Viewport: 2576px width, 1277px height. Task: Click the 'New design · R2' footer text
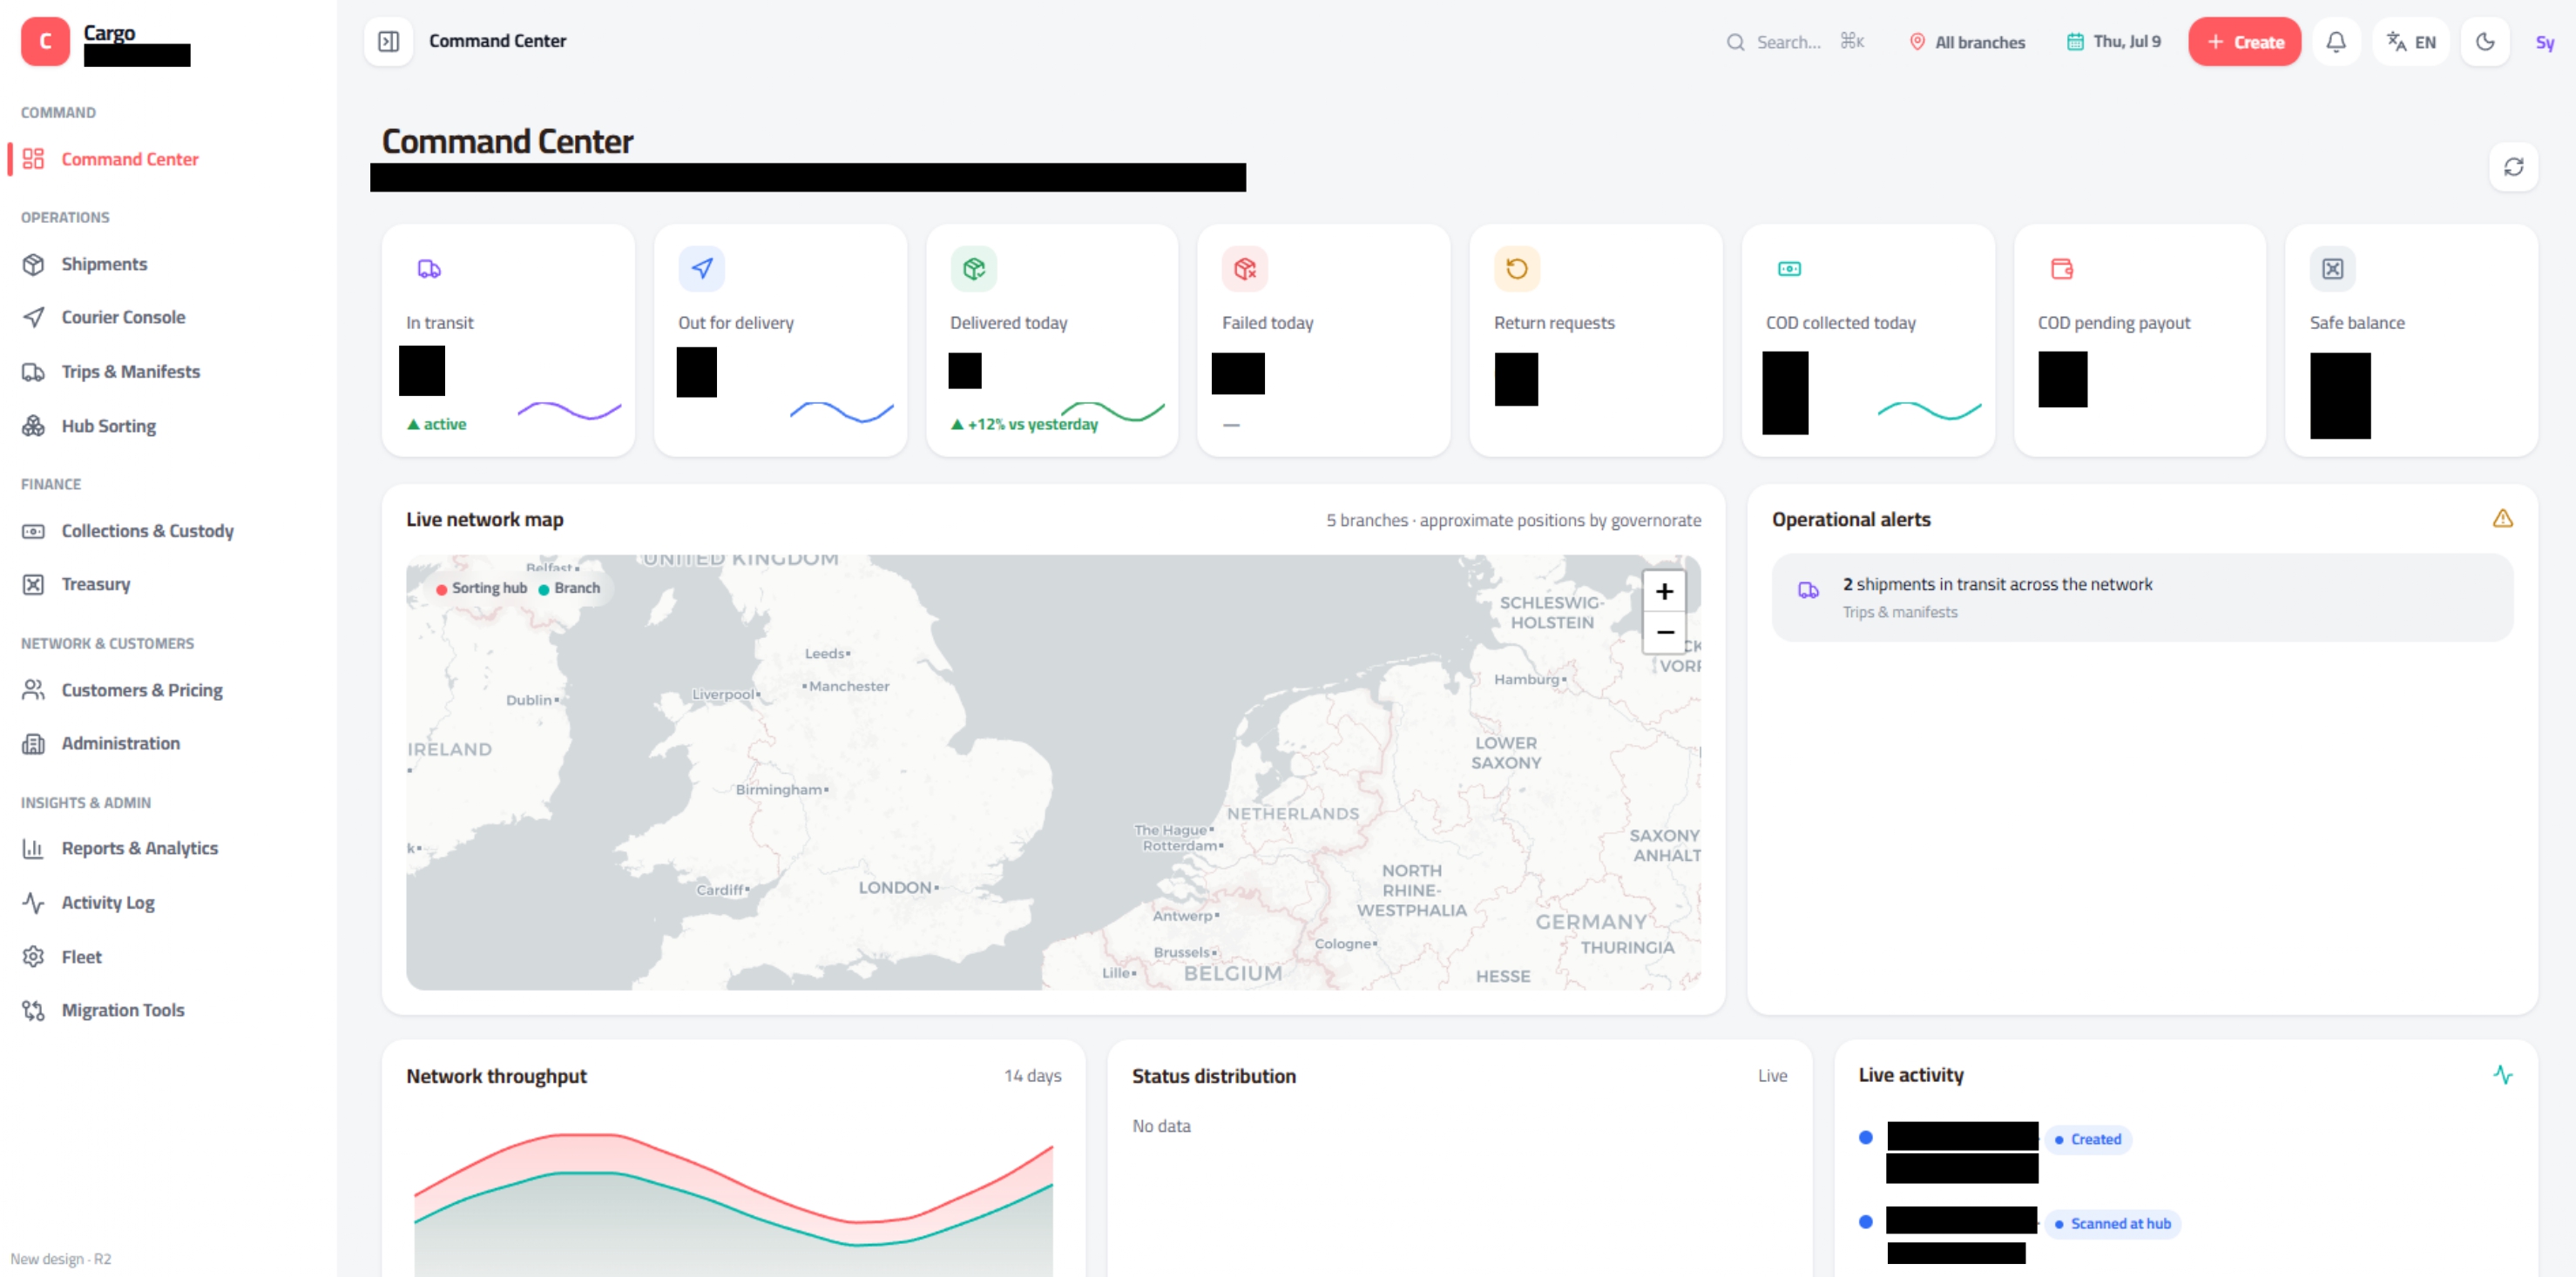click(x=61, y=1259)
